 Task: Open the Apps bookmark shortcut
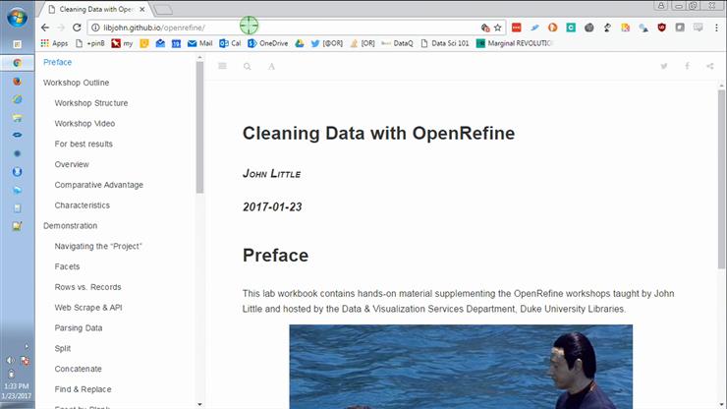pyautogui.click(x=54, y=43)
